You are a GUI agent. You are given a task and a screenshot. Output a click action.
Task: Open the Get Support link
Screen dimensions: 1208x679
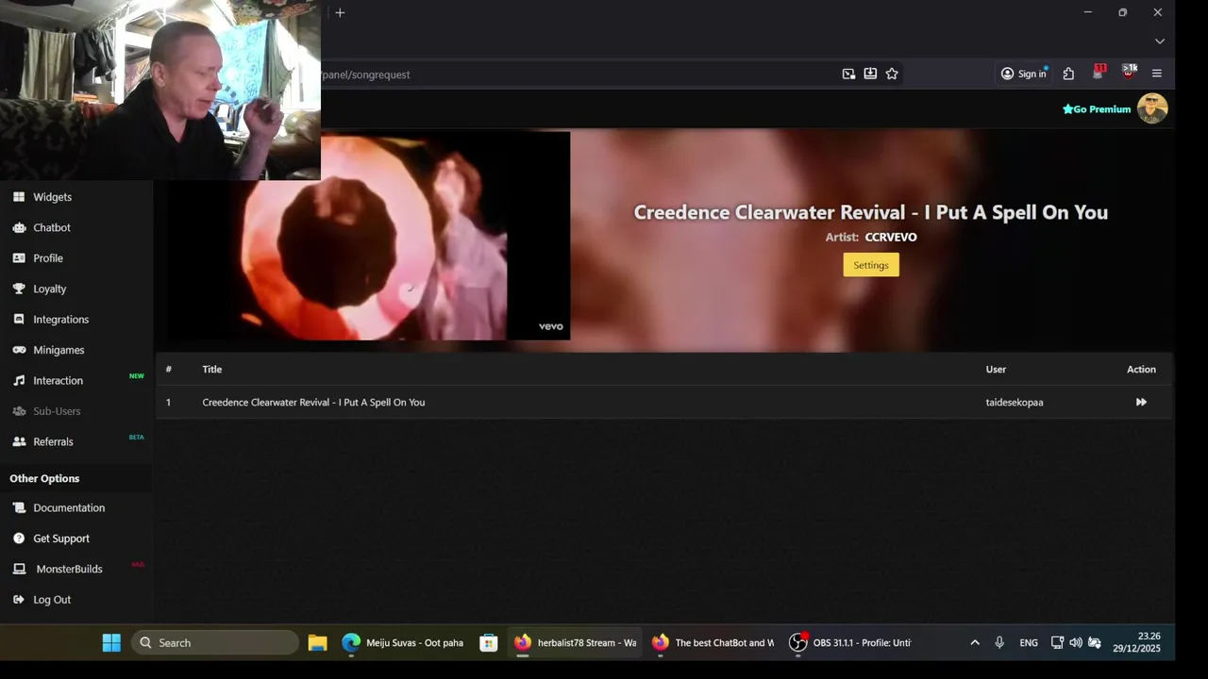(x=61, y=538)
